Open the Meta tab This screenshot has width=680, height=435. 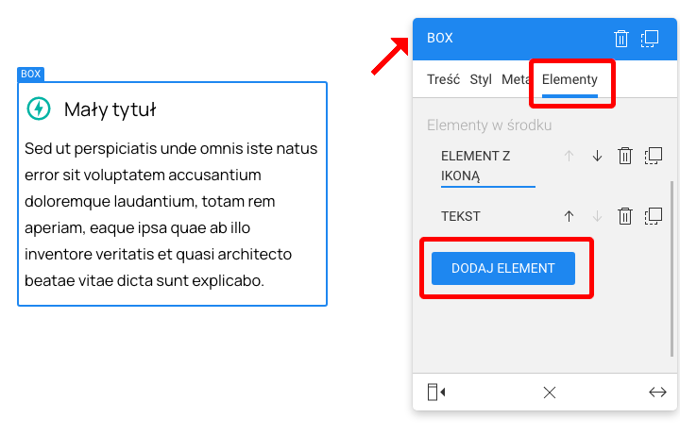tap(516, 79)
